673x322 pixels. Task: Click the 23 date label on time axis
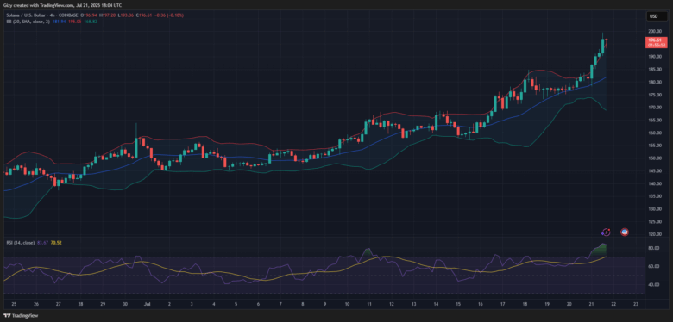click(x=636, y=304)
